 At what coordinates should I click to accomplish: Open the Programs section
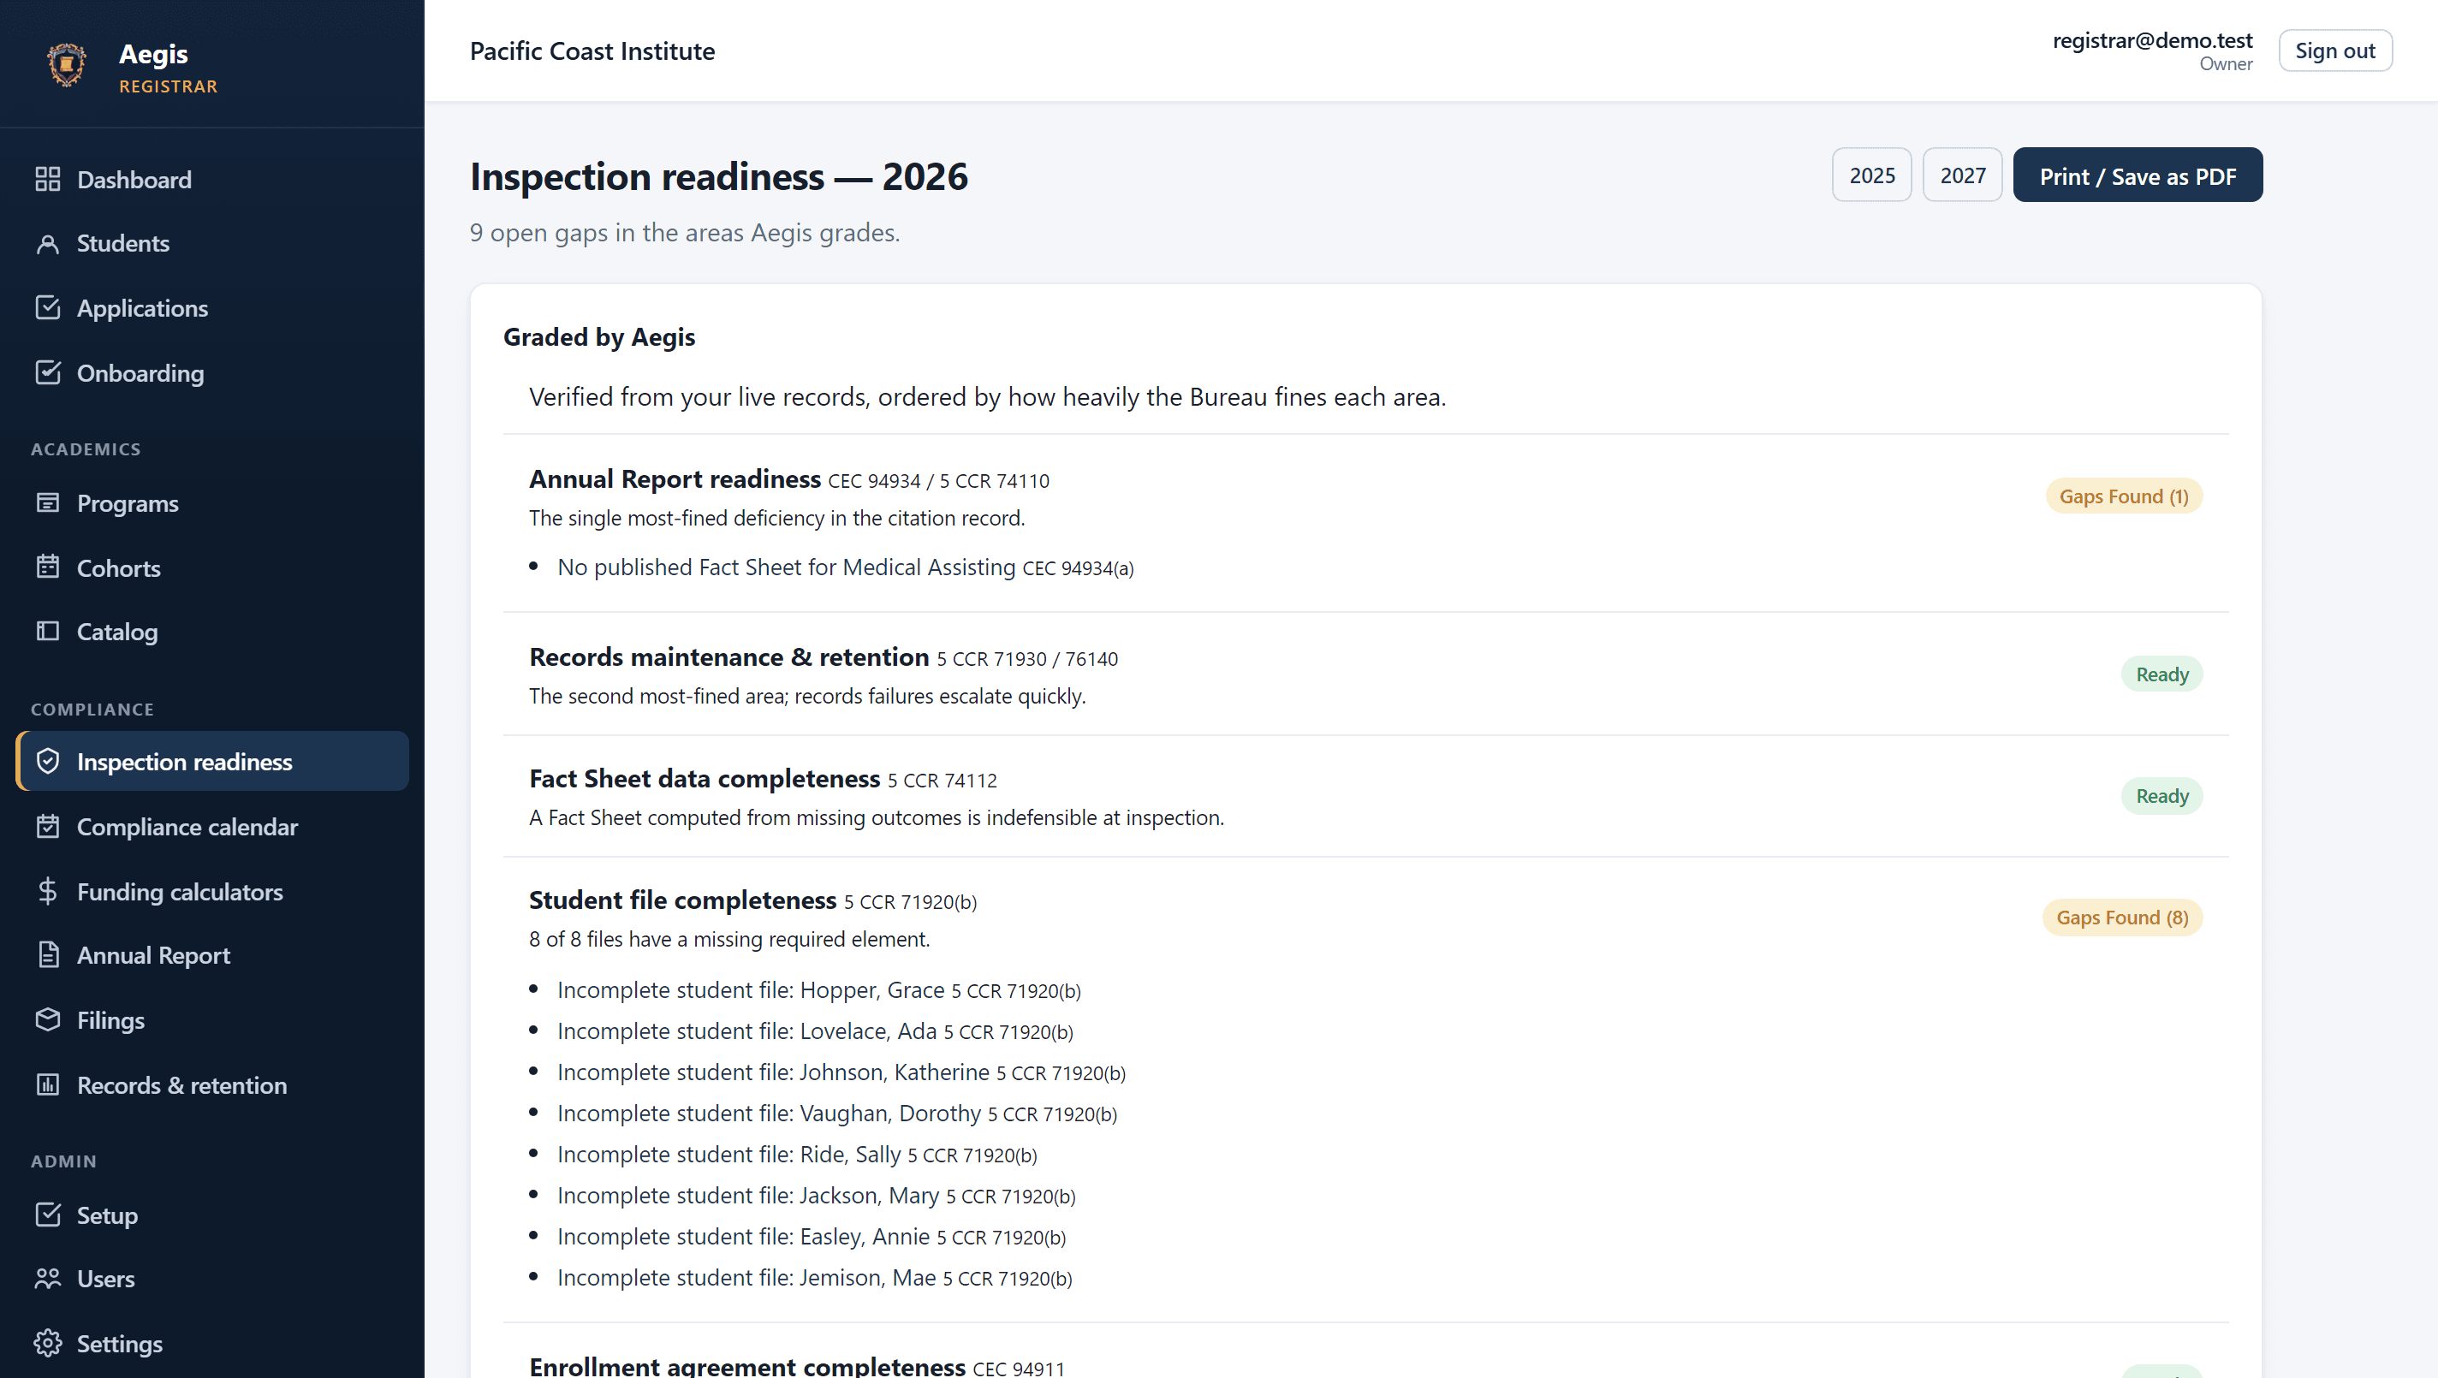(x=212, y=502)
